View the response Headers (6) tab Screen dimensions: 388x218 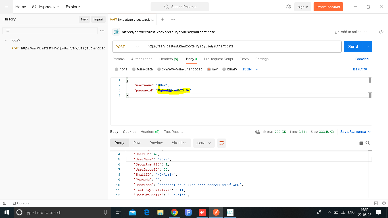tap(150, 132)
